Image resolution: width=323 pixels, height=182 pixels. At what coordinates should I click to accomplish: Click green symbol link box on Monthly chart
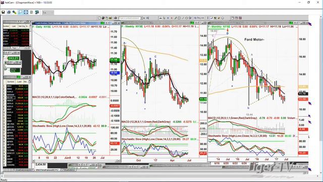pos(291,23)
